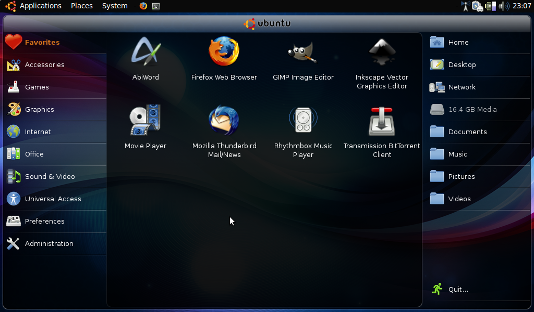Browse the Network location
This screenshot has width=534, height=312.
tap(480, 87)
